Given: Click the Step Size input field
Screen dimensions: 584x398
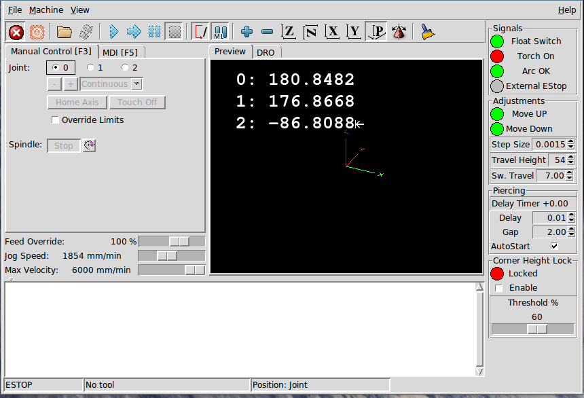Looking at the screenshot, I should point(549,145).
